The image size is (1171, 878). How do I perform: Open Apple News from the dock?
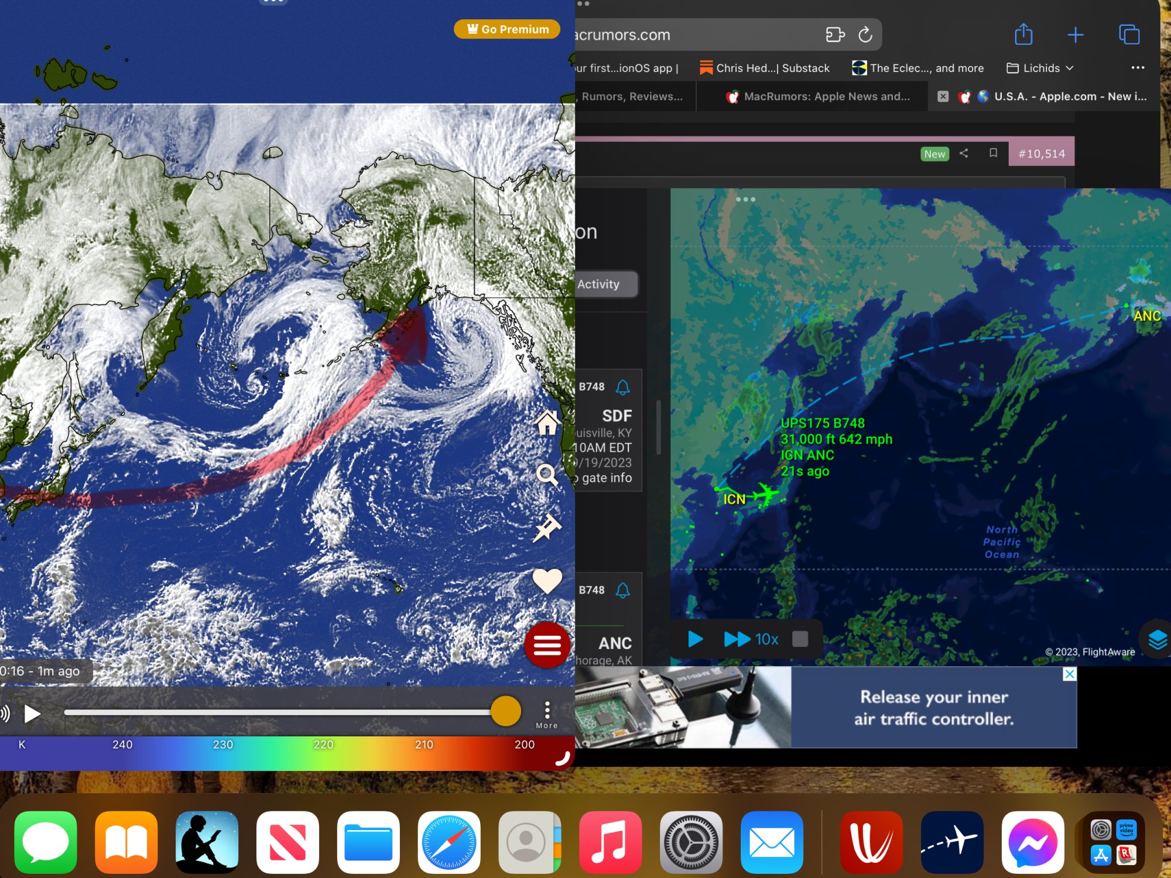point(287,842)
